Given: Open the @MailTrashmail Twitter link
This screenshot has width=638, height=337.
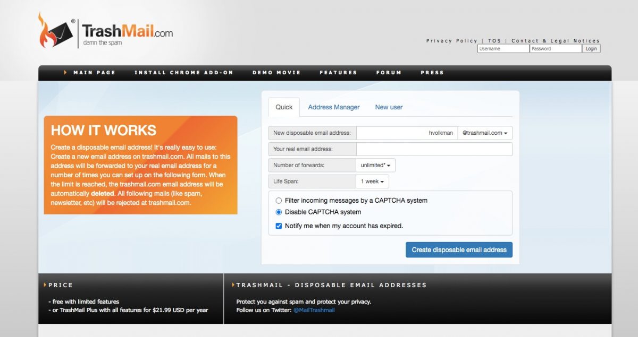Looking at the screenshot, I should [x=314, y=310].
